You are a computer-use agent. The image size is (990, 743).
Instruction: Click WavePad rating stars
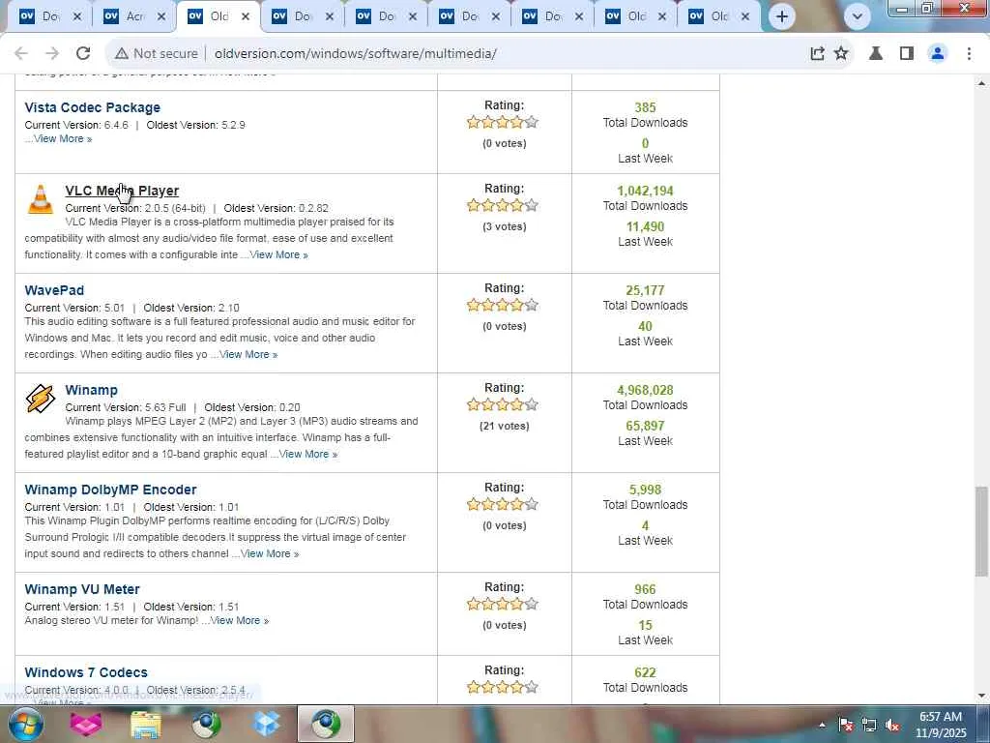[503, 305]
